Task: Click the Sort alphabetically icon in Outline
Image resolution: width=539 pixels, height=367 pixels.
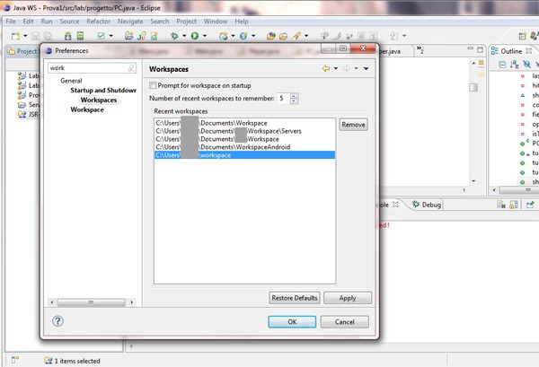Action: (514, 65)
